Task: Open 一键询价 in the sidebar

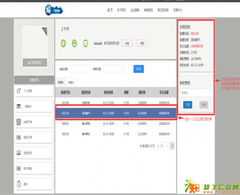Action: [x=34, y=106]
